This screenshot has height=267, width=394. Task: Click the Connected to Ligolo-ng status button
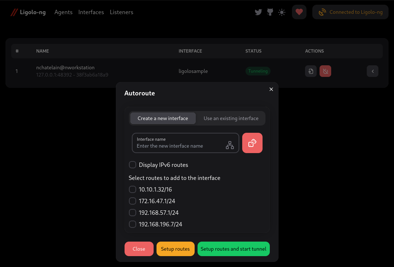(350, 12)
